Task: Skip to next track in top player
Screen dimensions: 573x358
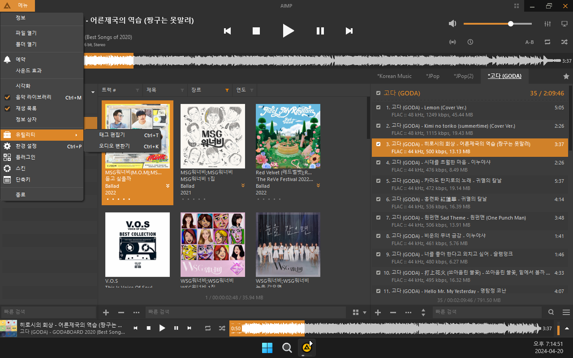Action: pyautogui.click(x=349, y=31)
